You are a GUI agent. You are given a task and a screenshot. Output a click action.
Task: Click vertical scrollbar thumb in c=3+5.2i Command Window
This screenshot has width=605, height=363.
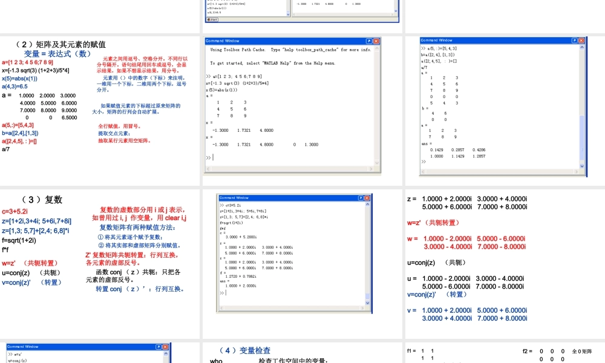pos(367,296)
